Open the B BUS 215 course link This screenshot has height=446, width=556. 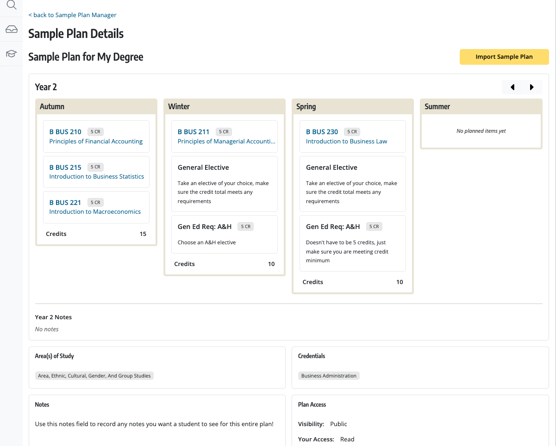coord(65,167)
